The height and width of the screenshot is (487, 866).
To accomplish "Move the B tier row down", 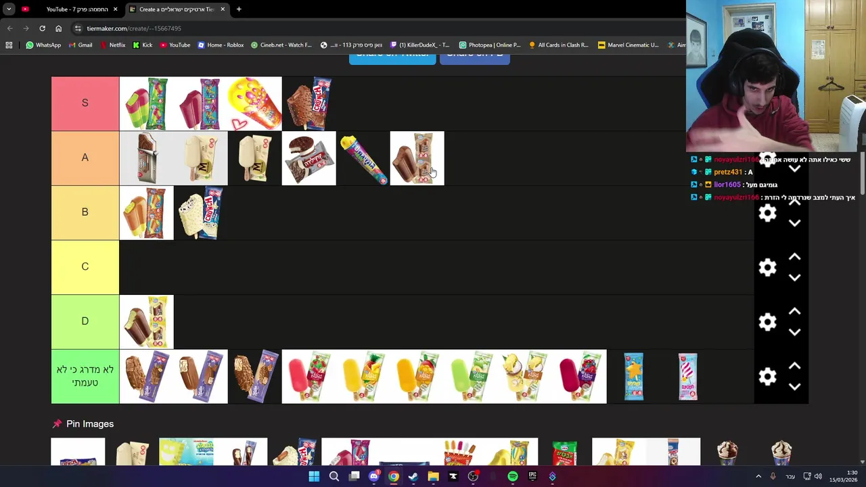I will 795,223.
